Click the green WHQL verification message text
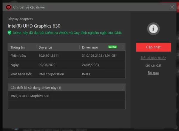Viewport: 179px width, 131px height. [x=67, y=33]
